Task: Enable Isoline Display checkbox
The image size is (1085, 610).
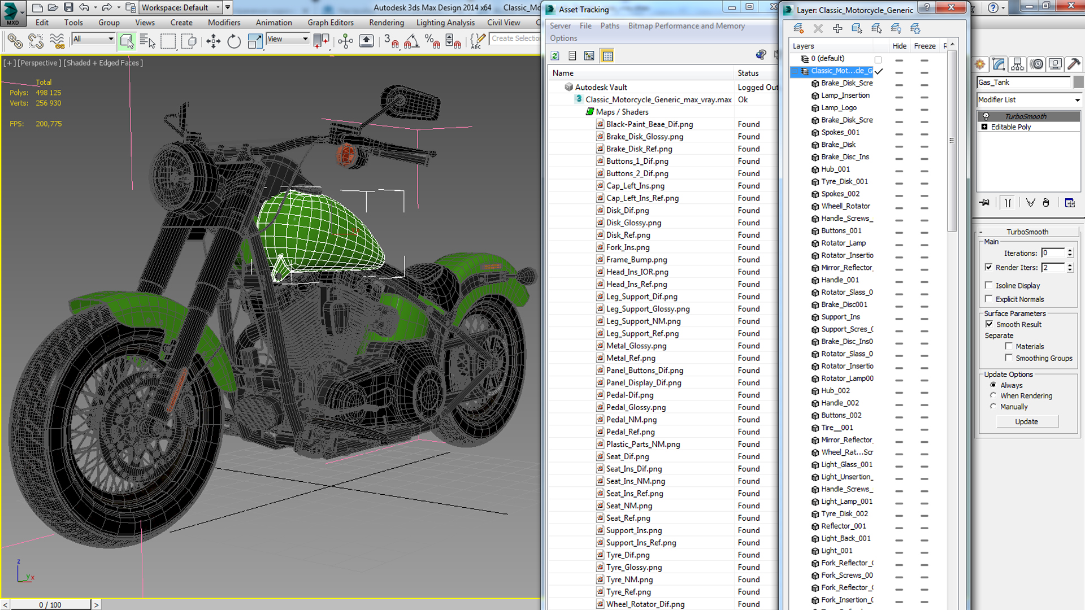Action: click(988, 285)
